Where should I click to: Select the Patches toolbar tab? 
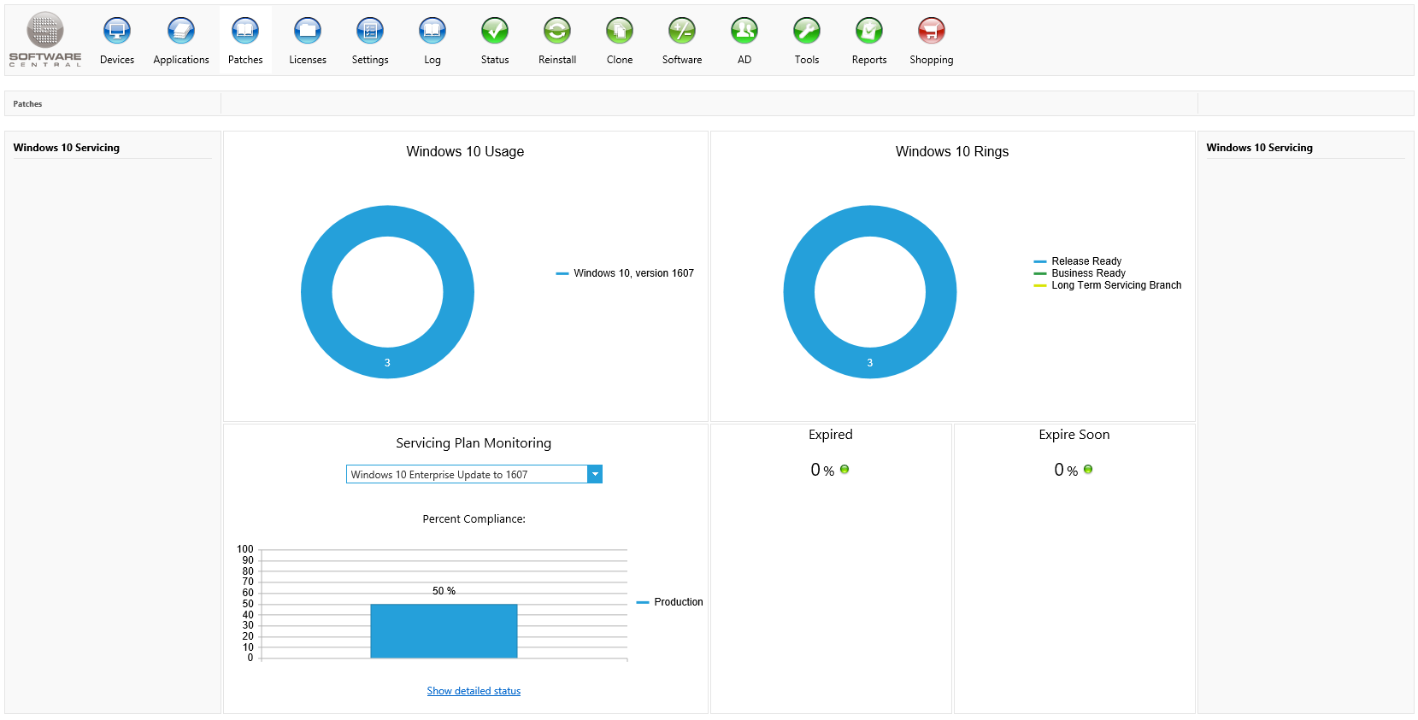(x=245, y=40)
